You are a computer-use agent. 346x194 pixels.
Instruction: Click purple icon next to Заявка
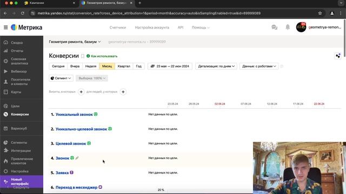71,172
